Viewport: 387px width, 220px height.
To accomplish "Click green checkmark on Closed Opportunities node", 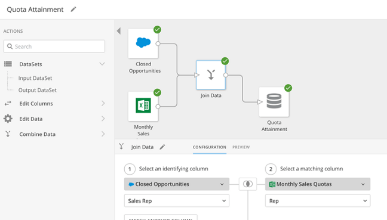I will point(157,30).
